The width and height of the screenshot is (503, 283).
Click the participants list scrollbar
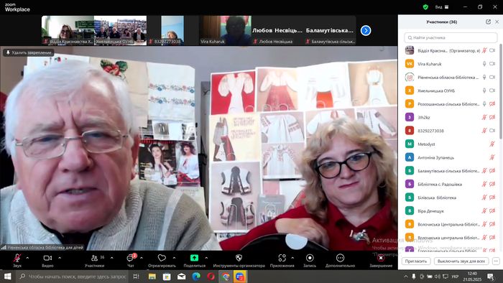[x=501, y=92]
